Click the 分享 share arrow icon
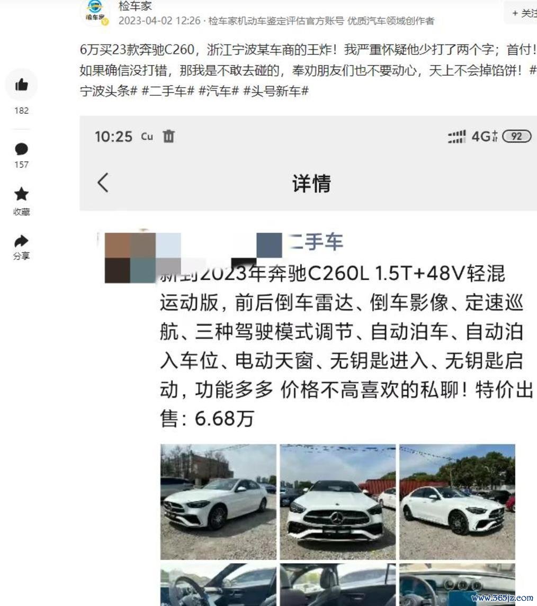 [21, 241]
